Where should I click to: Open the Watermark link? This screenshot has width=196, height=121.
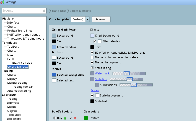102,73
